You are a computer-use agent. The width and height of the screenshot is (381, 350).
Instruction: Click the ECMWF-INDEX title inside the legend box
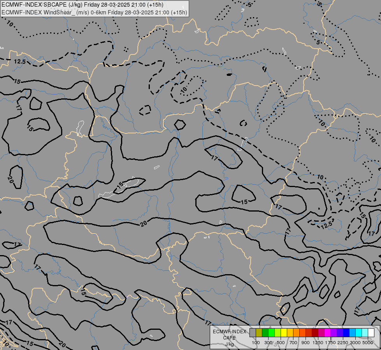229,332
